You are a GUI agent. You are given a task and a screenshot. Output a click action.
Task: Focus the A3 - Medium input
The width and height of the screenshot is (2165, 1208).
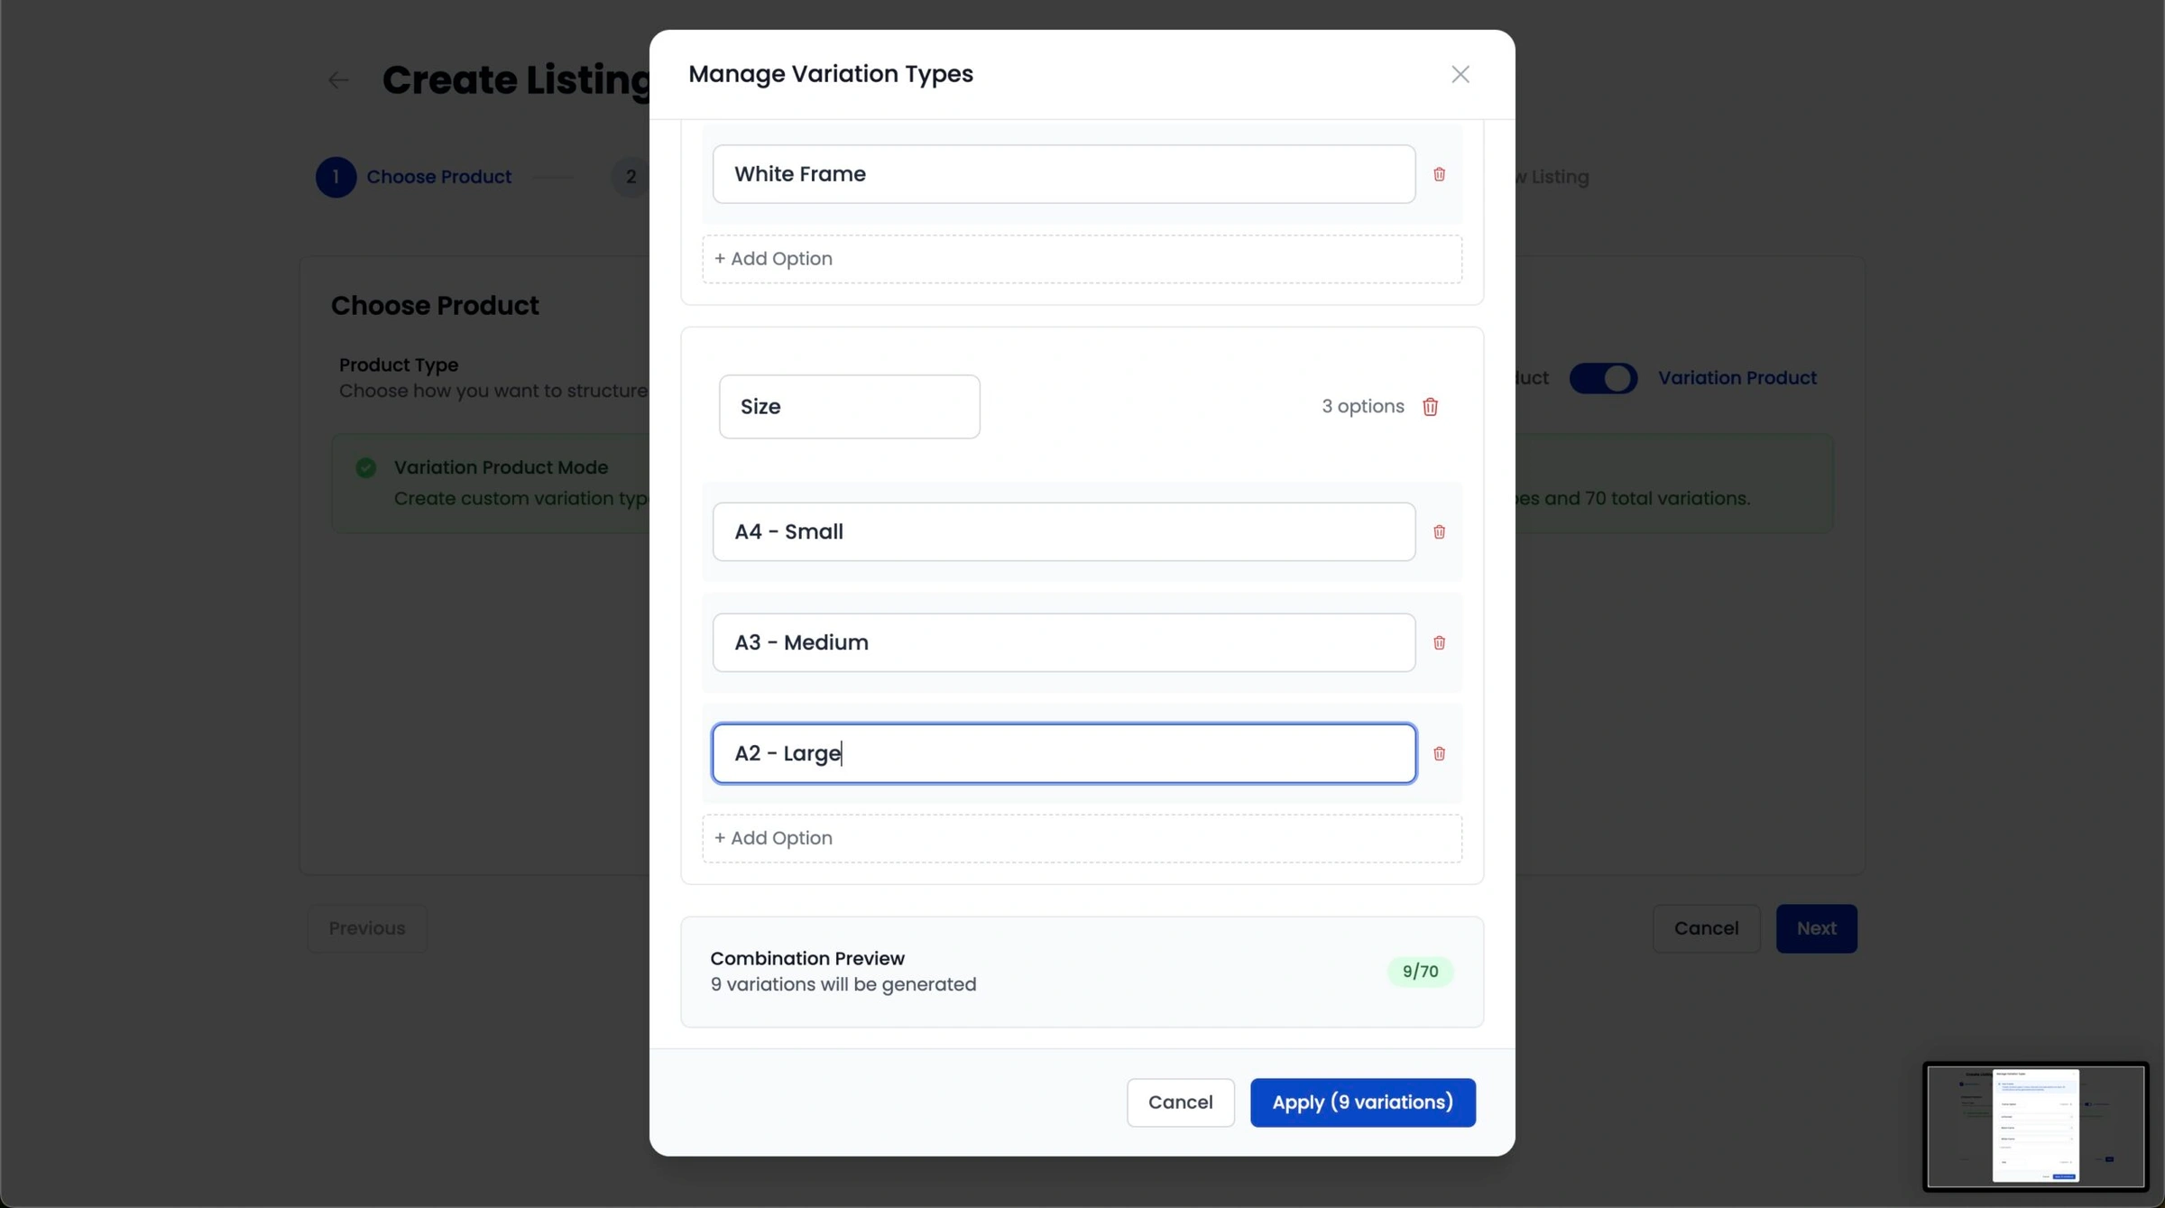[x=1063, y=642]
